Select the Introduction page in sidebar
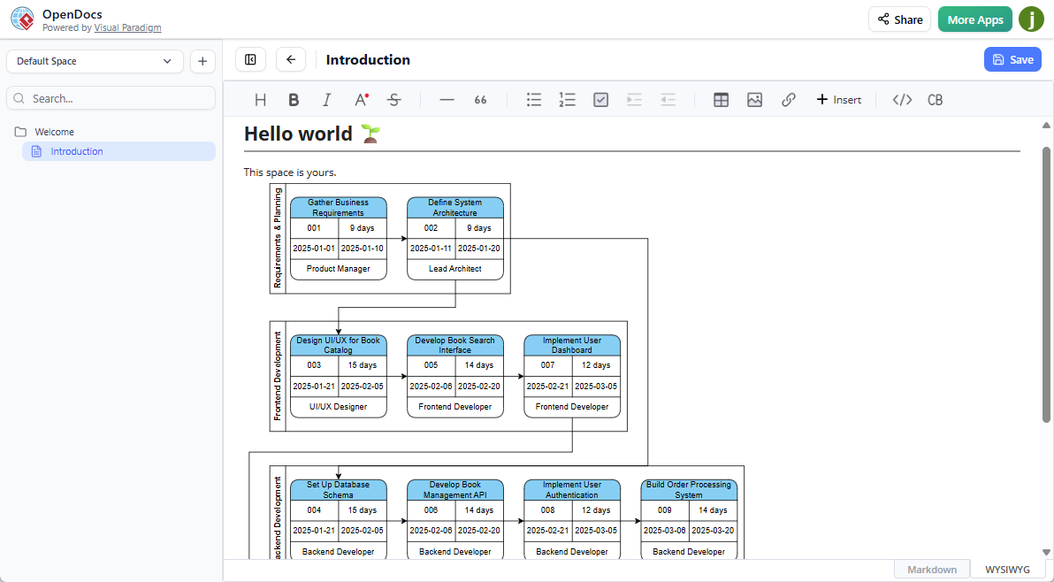This screenshot has width=1054, height=582. (78, 150)
